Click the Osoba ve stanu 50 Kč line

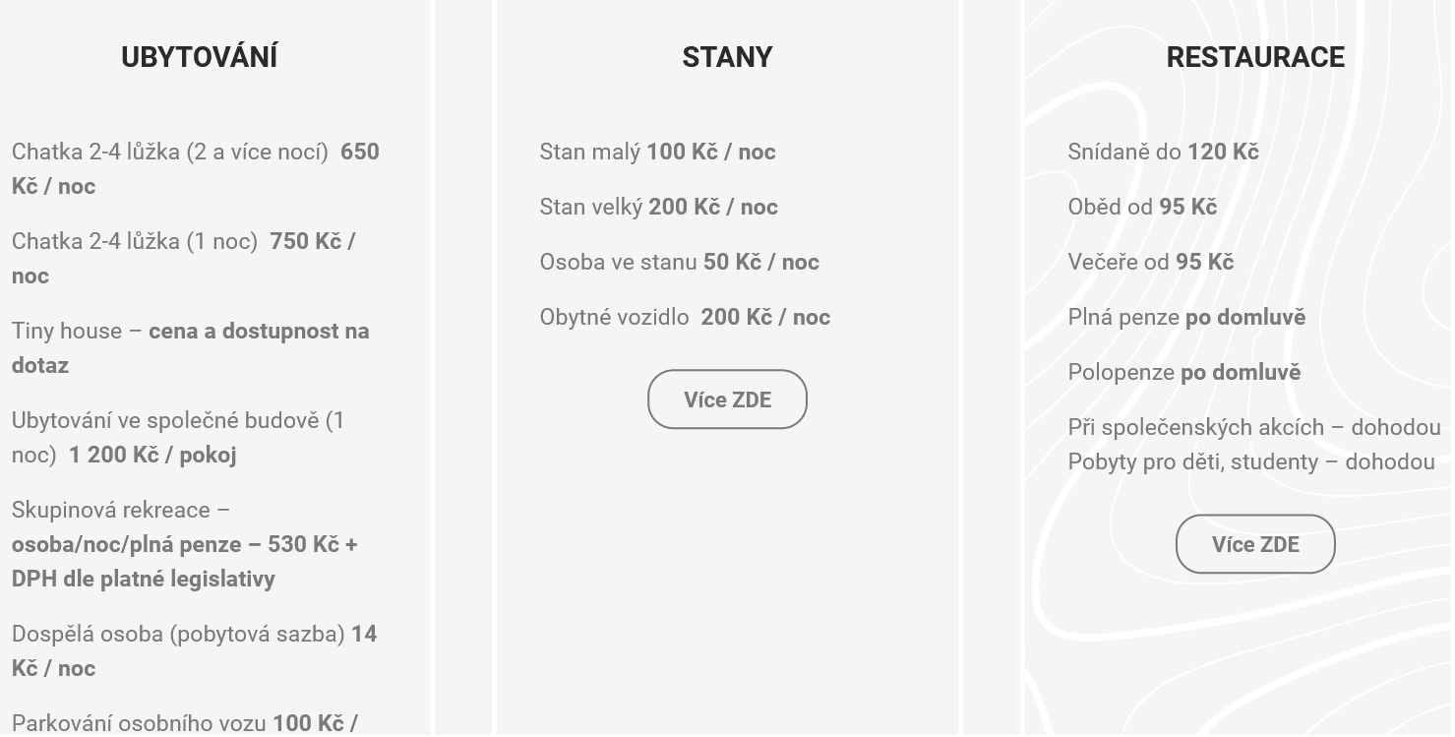679,262
